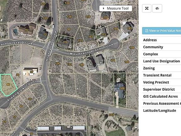Click parcel label 194
The height and width of the screenshot is (136, 181).
click(132, 48)
